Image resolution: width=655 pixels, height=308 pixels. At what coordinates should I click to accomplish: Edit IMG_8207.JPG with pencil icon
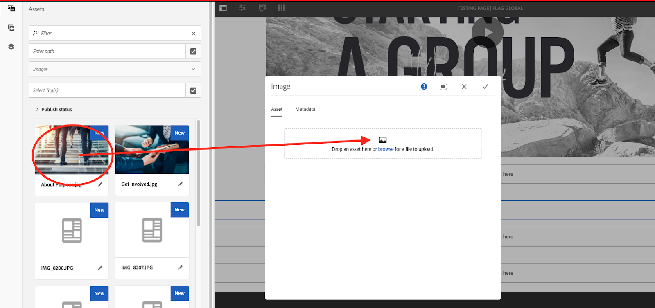tap(181, 267)
